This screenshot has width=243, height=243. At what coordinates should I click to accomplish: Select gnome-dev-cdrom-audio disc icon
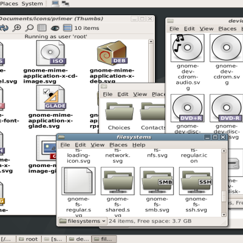[x=187, y=48]
